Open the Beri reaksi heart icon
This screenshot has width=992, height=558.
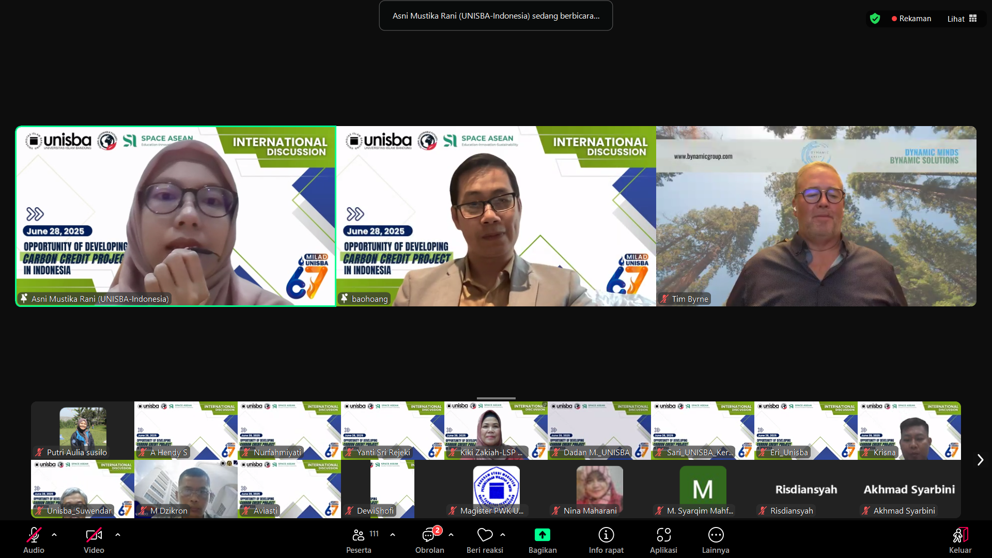(485, 535)
